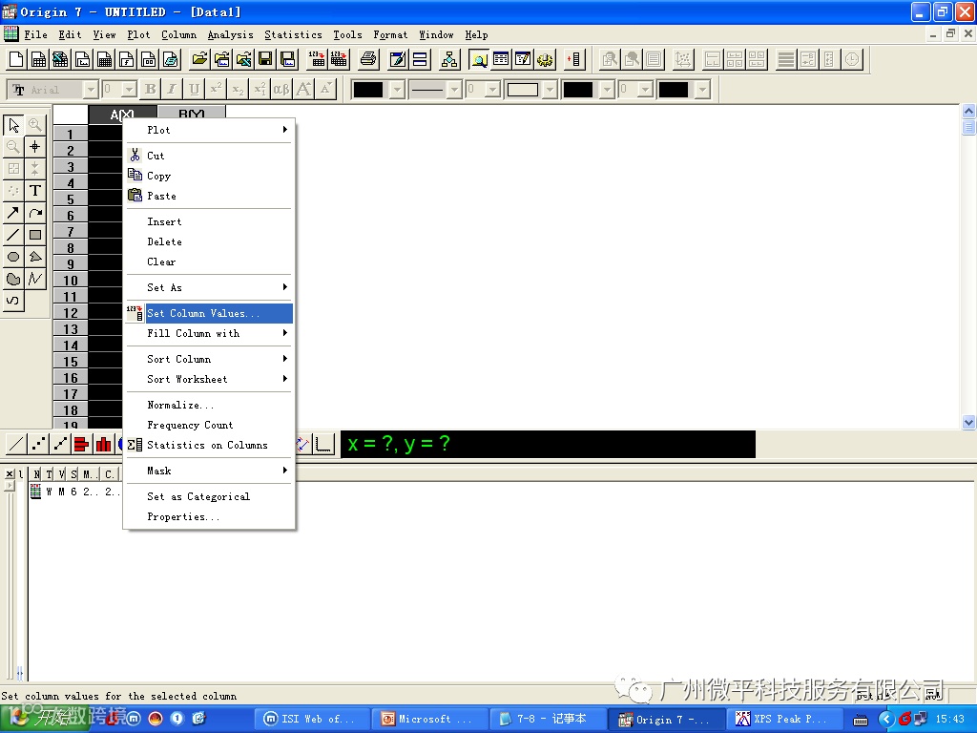Image resolution: width=977 pixels, height=733 pixels.
Task: Click the last black color swatch on toolbar
Action: coord(674,90)
